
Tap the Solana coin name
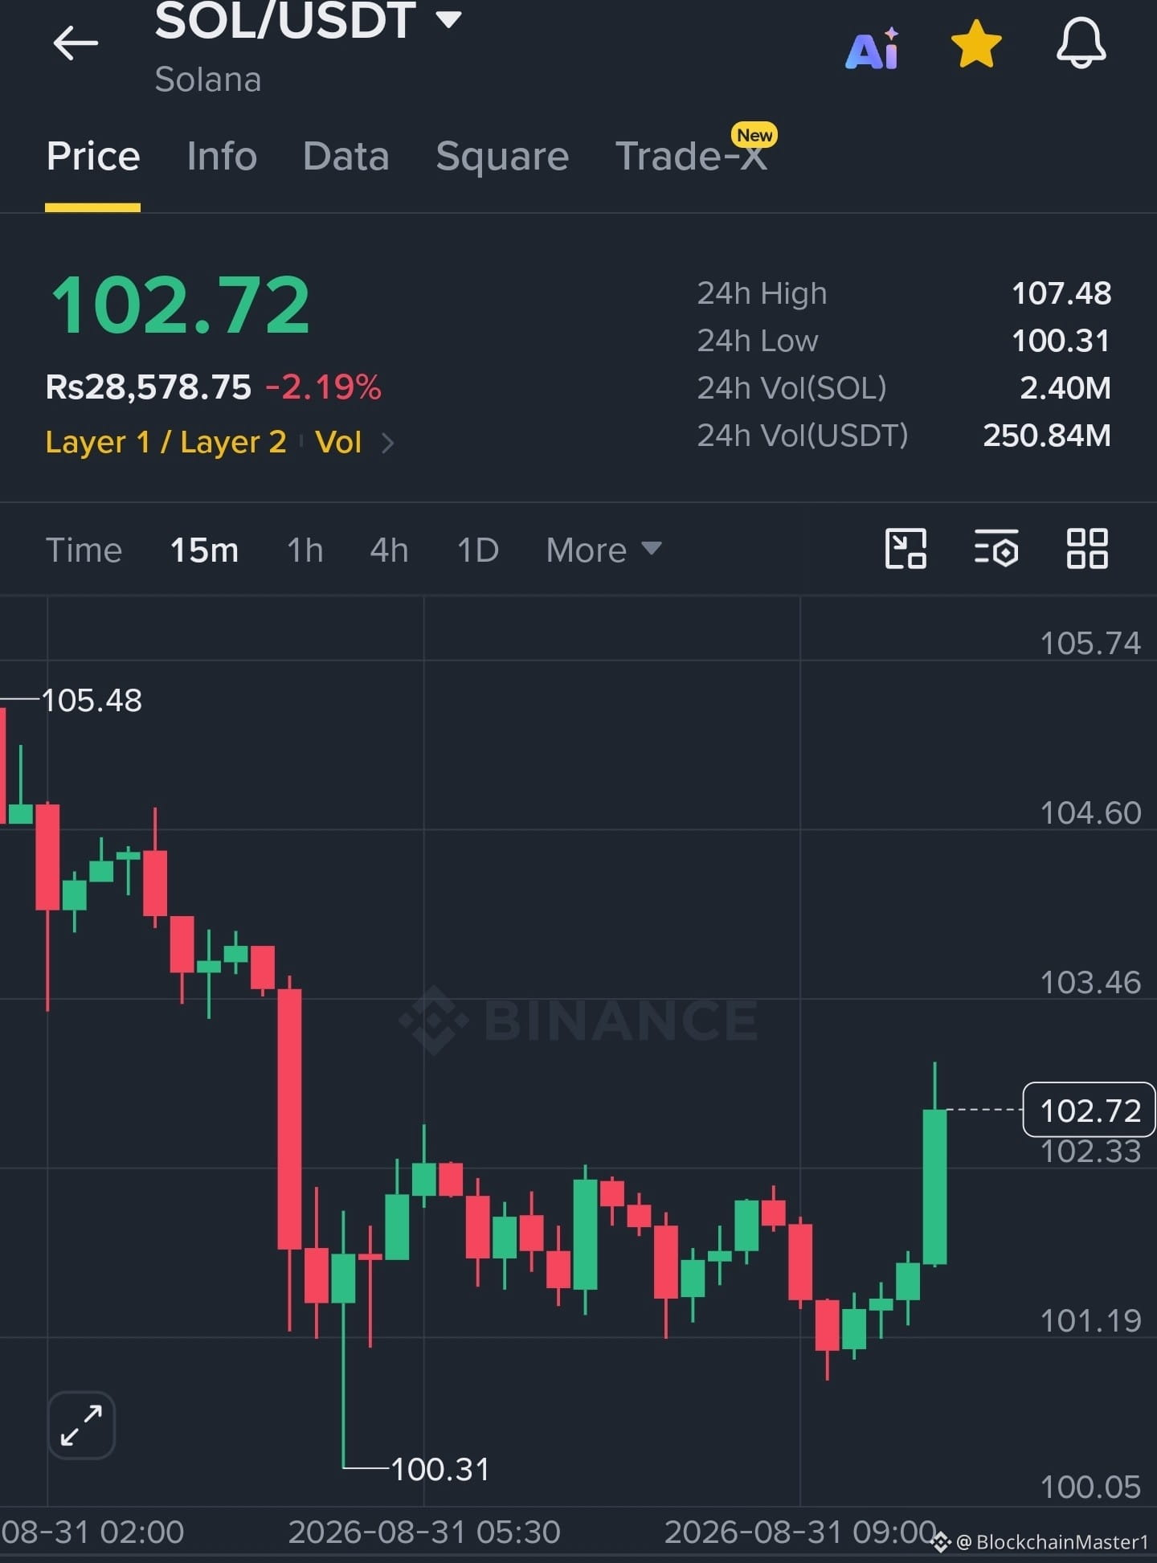[x=208, y=80]
